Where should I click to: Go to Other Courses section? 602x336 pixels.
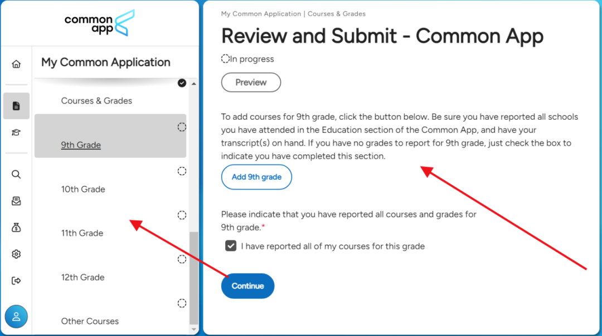click(x=90, y=321)
